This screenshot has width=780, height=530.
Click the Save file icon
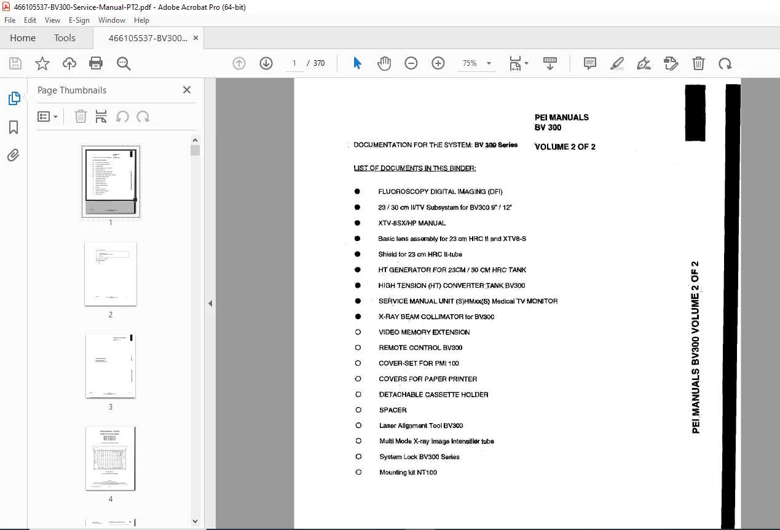pos(15,63)
